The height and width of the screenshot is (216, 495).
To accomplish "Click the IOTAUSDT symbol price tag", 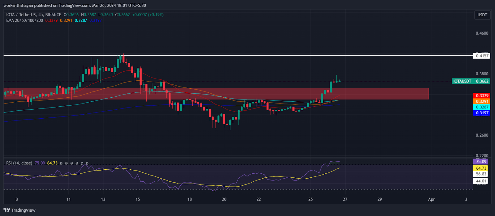I will tap(462, 81).
